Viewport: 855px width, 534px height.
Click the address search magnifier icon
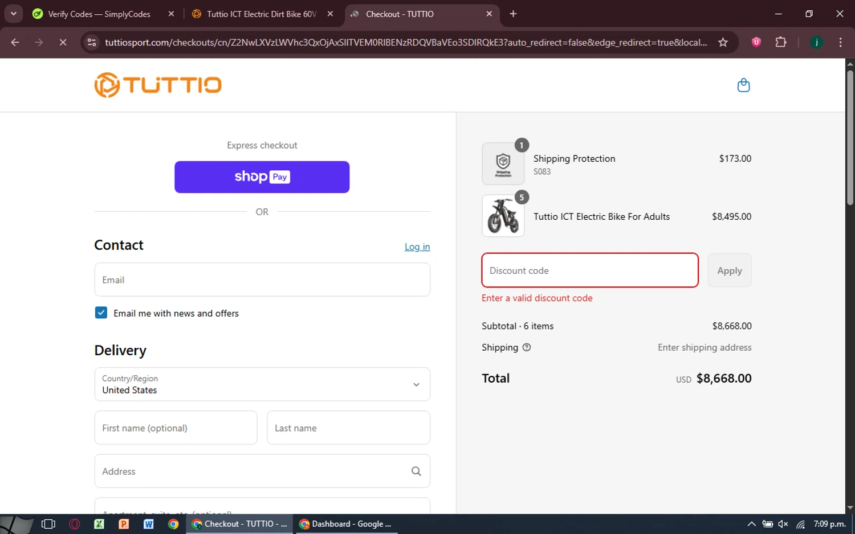click(416, 471)
